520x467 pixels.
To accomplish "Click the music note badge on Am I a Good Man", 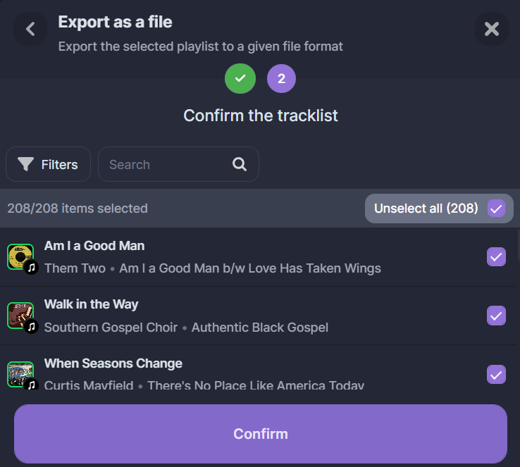I will 31,268.
